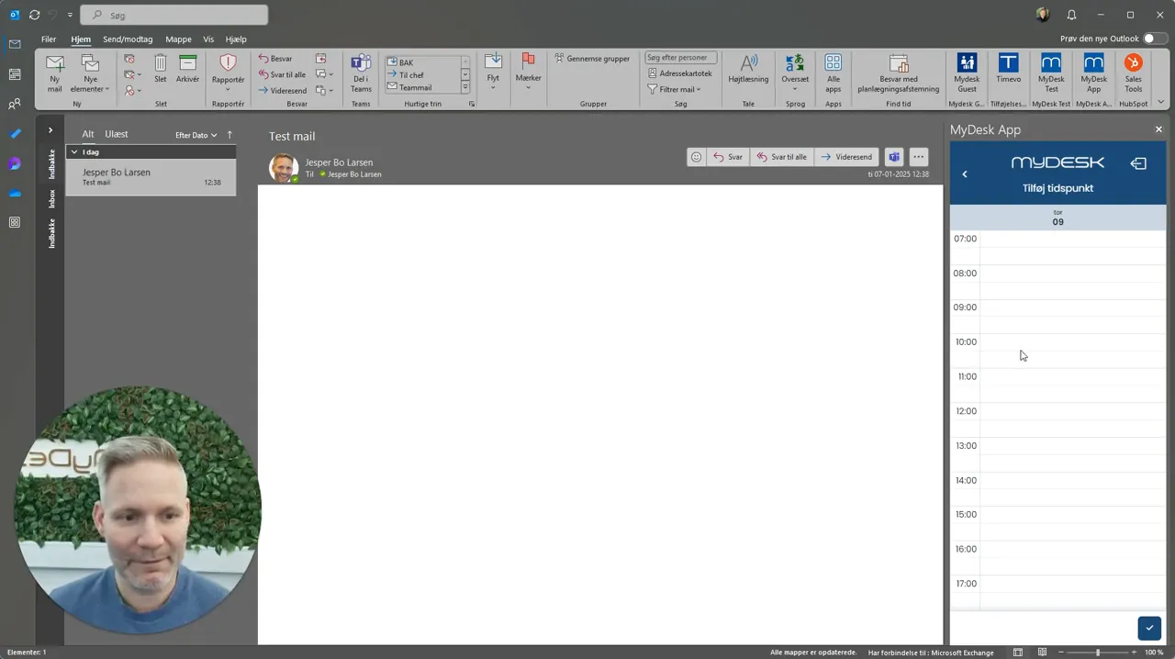Image resolution: width=1175 pixels, height=659 pixels.
Task: Go back in the MyDesk panel
Action: point(965,174)
